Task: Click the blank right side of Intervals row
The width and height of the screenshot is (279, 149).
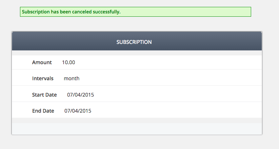Action: [197, 79]
